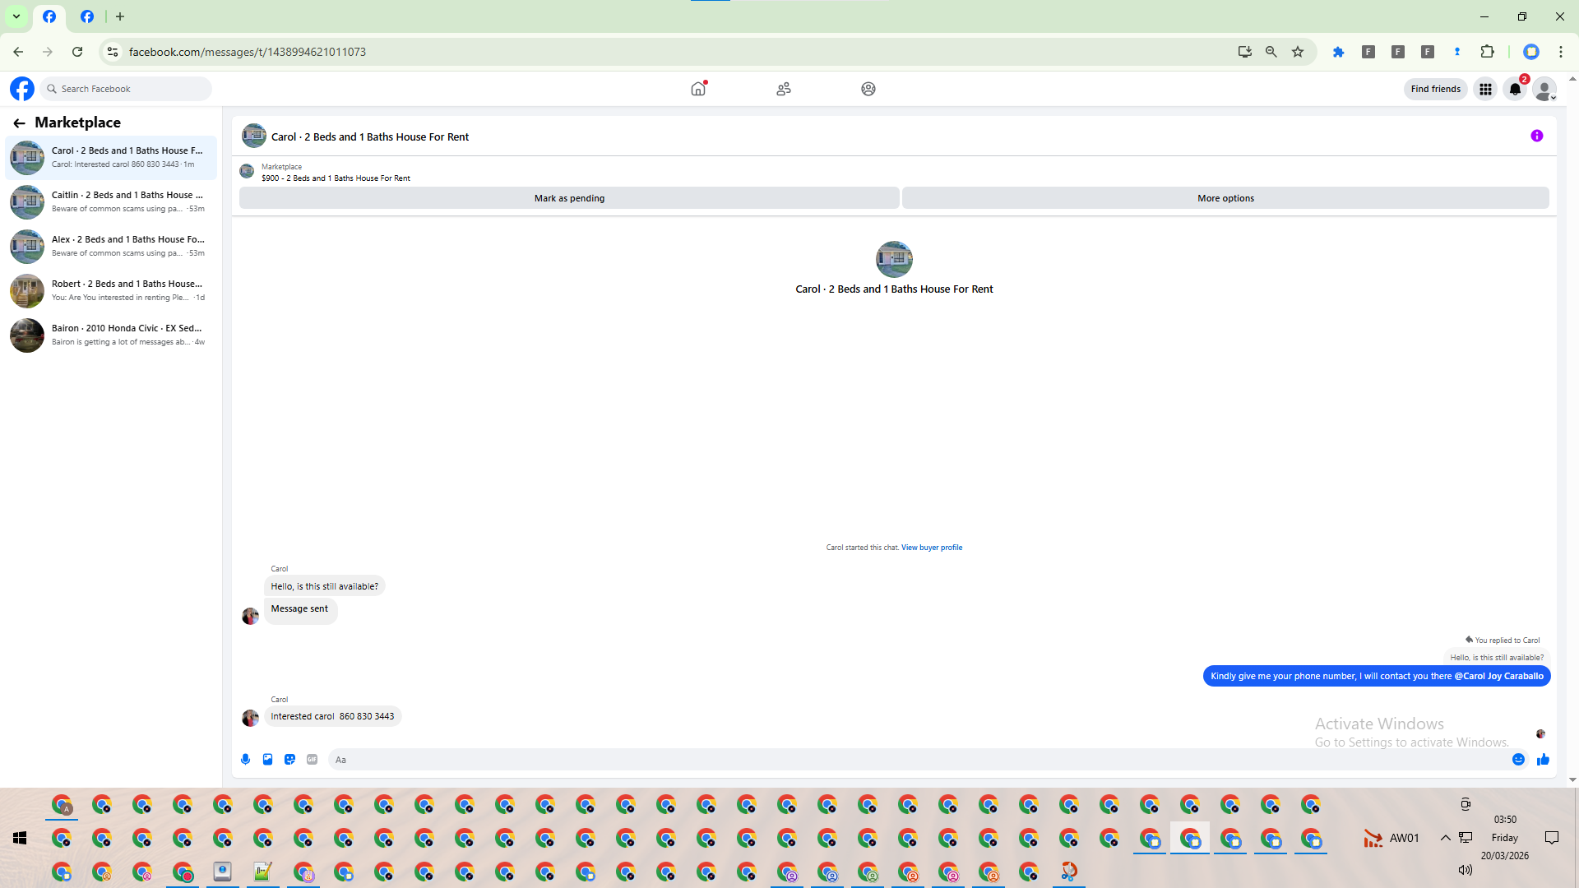Open the emoji picker in the composer
This screenshot has width=1579, height=888.
[1518, 760]
